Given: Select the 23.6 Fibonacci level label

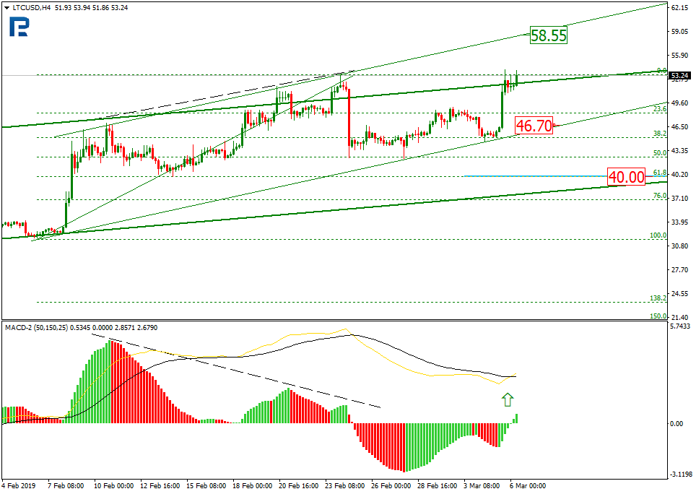Looking at the screenshot, I should pyautogui.click(x=660, y=109).
